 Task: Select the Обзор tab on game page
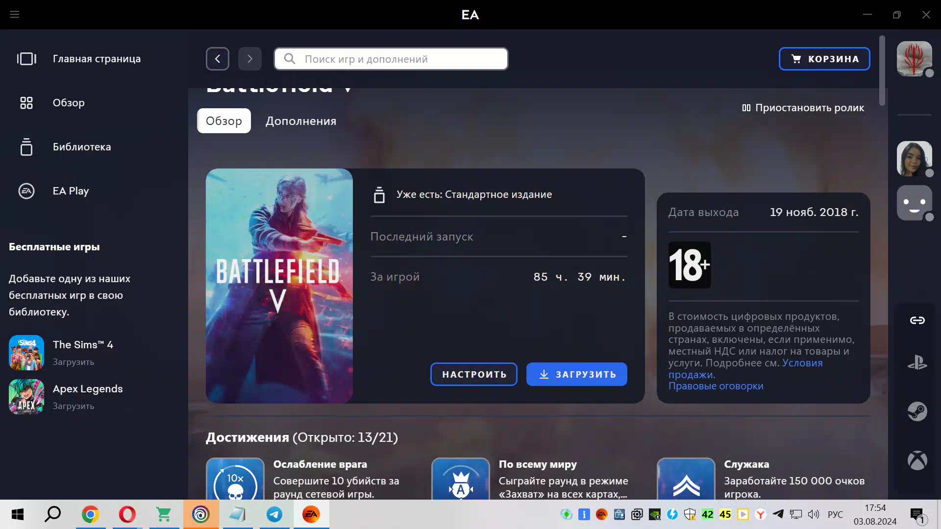click(x=224, y=121)
